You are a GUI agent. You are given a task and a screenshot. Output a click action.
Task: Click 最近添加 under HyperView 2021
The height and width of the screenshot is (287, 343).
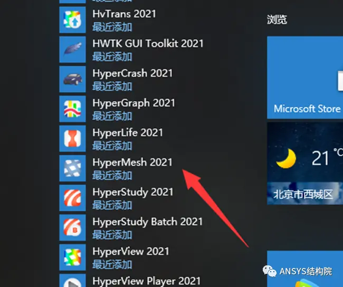(112, 264)
